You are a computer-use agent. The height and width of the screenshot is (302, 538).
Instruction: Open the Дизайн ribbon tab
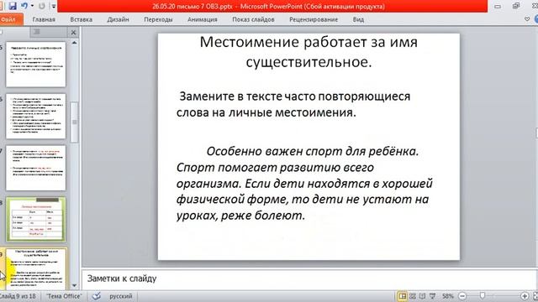pos(118,19)
